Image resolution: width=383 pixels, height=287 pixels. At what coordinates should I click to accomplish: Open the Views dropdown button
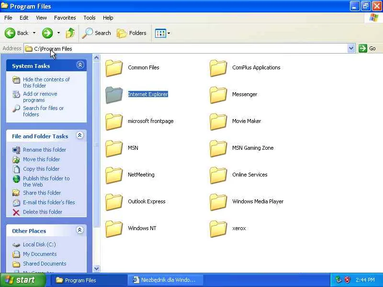[x=162, y=33]
